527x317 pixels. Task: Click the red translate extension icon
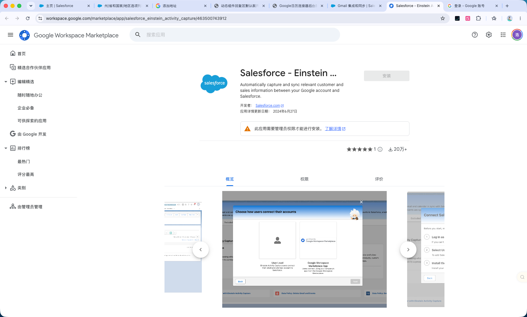[468, 18]
